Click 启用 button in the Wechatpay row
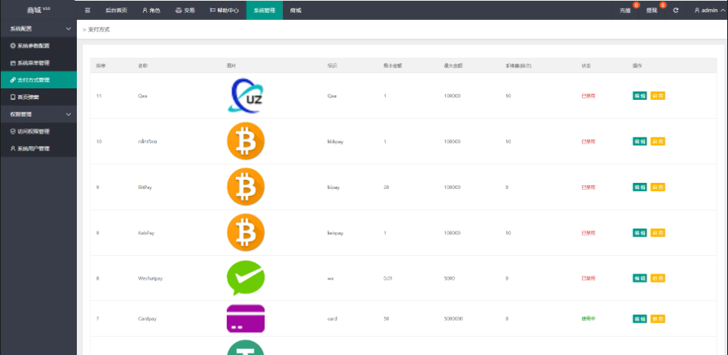The width and height of the screenshot is (728, 355). 657,278
